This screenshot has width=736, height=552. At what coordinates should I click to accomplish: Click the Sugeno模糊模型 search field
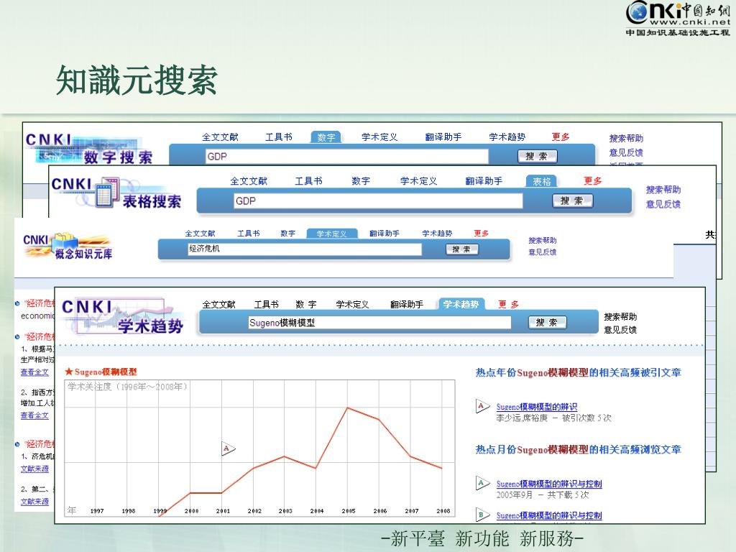pyautogui.click(x=379, y=323)
